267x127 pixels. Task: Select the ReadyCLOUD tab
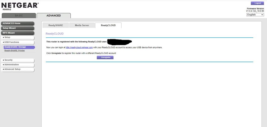coord(108,25)
